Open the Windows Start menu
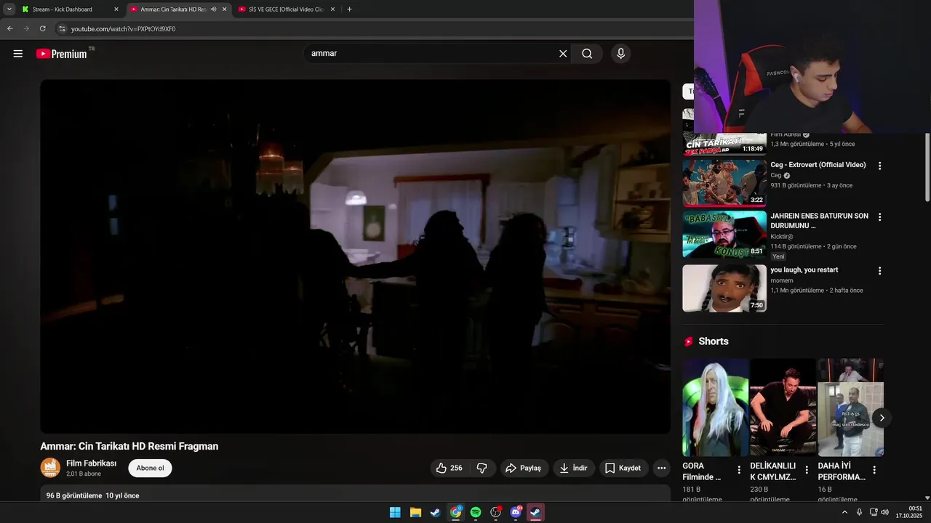 click(x=395, y=512)
